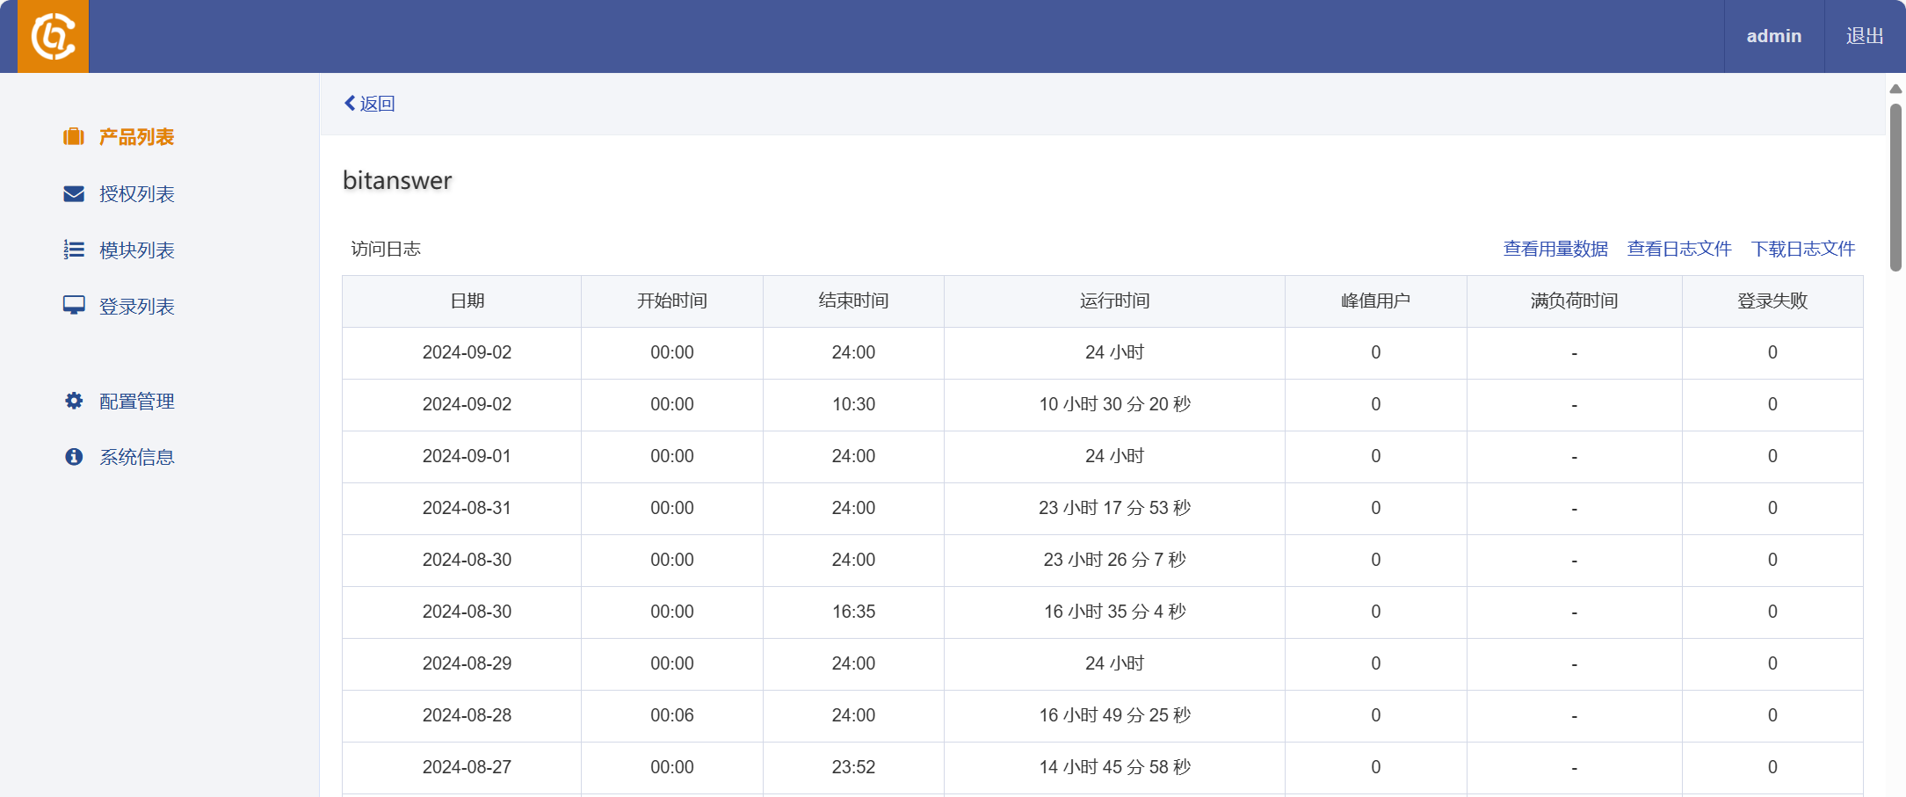Click the briefcase icon beside 产品列表
The width and height of the screenshot is (1906, 797).
click(74, 137)
